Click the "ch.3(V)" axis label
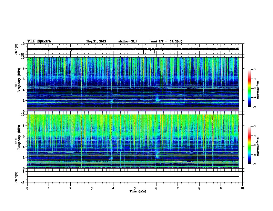The width and height of the screenshot is (273, 211). 17,177
